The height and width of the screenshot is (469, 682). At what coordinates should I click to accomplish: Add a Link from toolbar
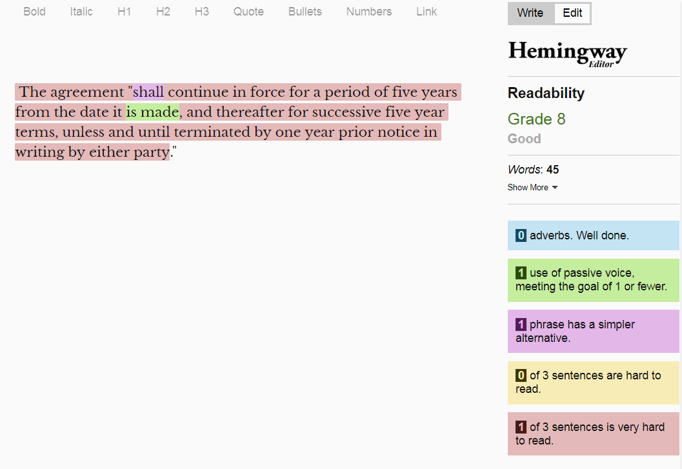tap(426, 12)
